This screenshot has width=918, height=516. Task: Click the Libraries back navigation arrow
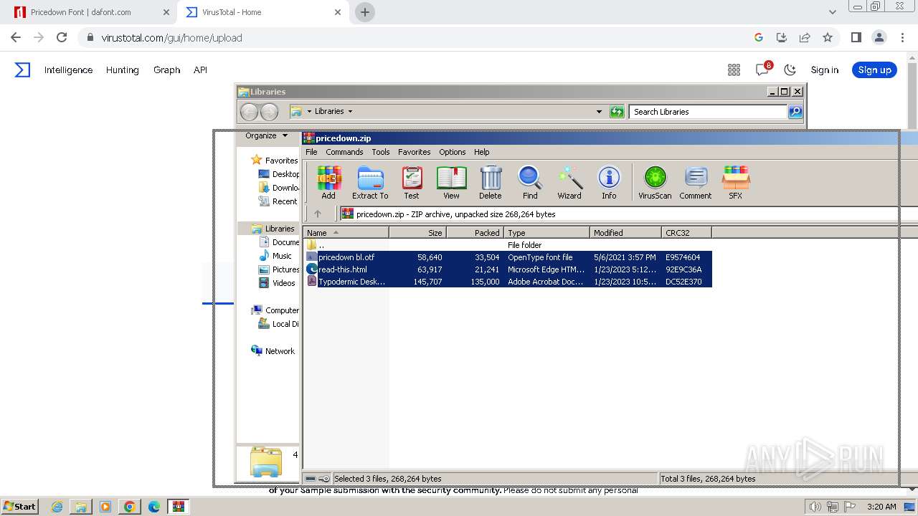click(x=249, y=112)
